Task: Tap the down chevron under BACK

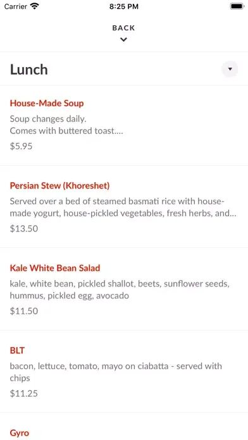Action: pos(123,40)
